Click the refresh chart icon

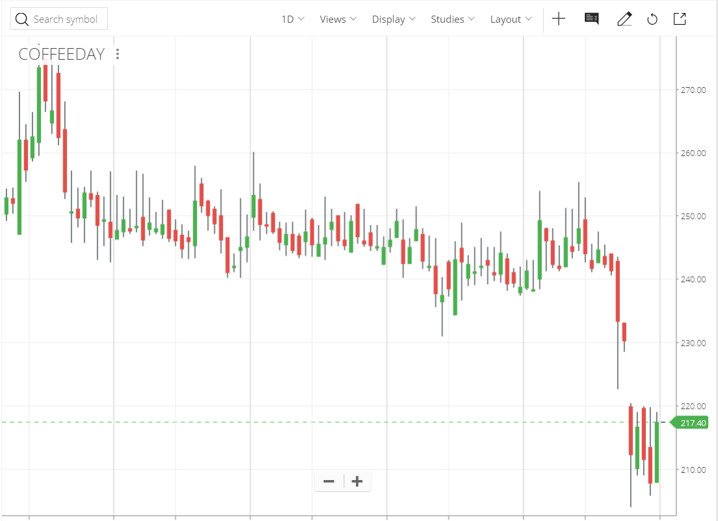(x=652, y=19)
